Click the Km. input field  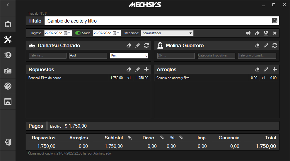[x=129, y=55]
